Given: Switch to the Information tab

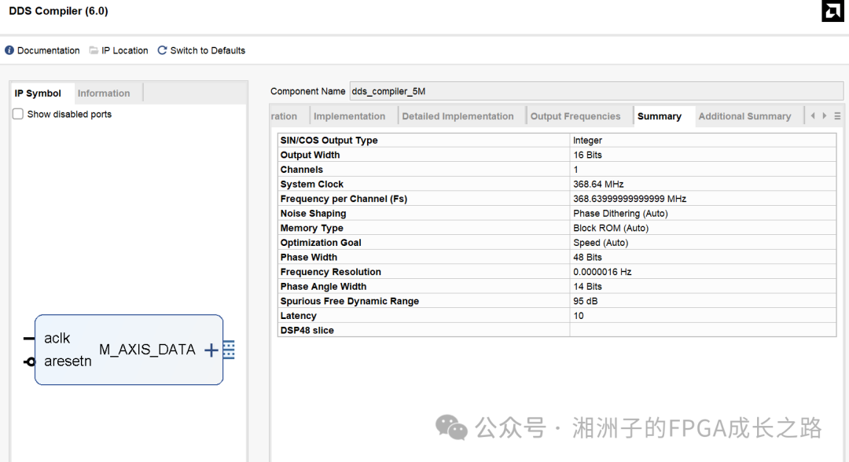Looking at the screenshot, I should click(104, 93).
